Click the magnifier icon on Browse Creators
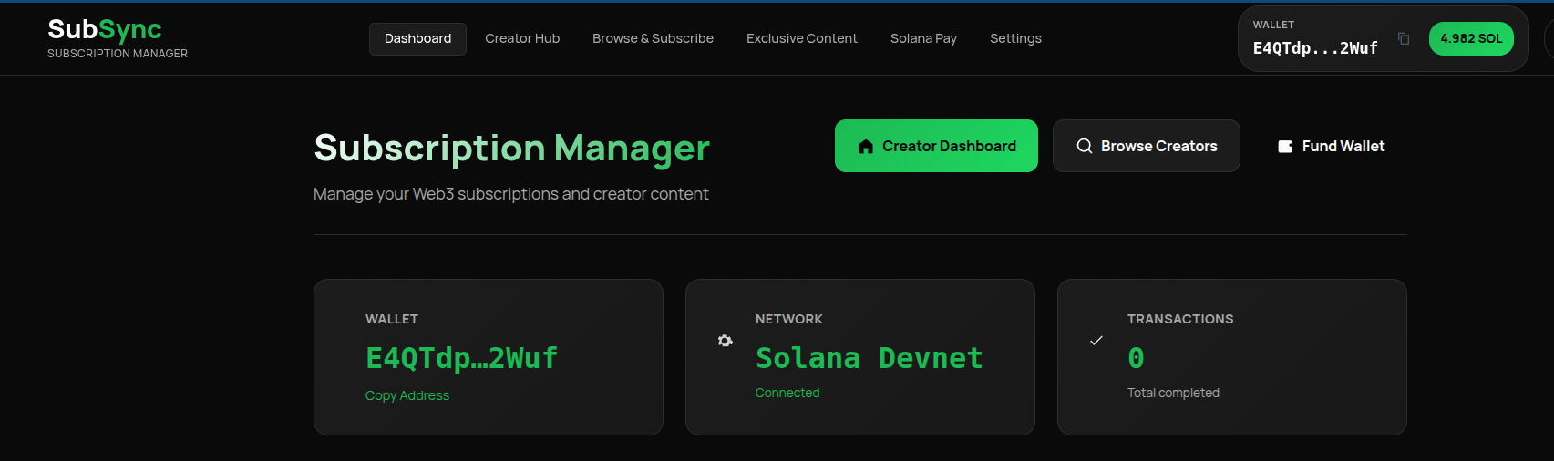Screen dimensions: 1554x461 (x=1084, y=147)
